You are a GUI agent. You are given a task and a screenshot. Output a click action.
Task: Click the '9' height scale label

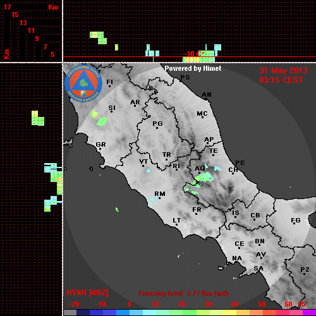[37, 39]
